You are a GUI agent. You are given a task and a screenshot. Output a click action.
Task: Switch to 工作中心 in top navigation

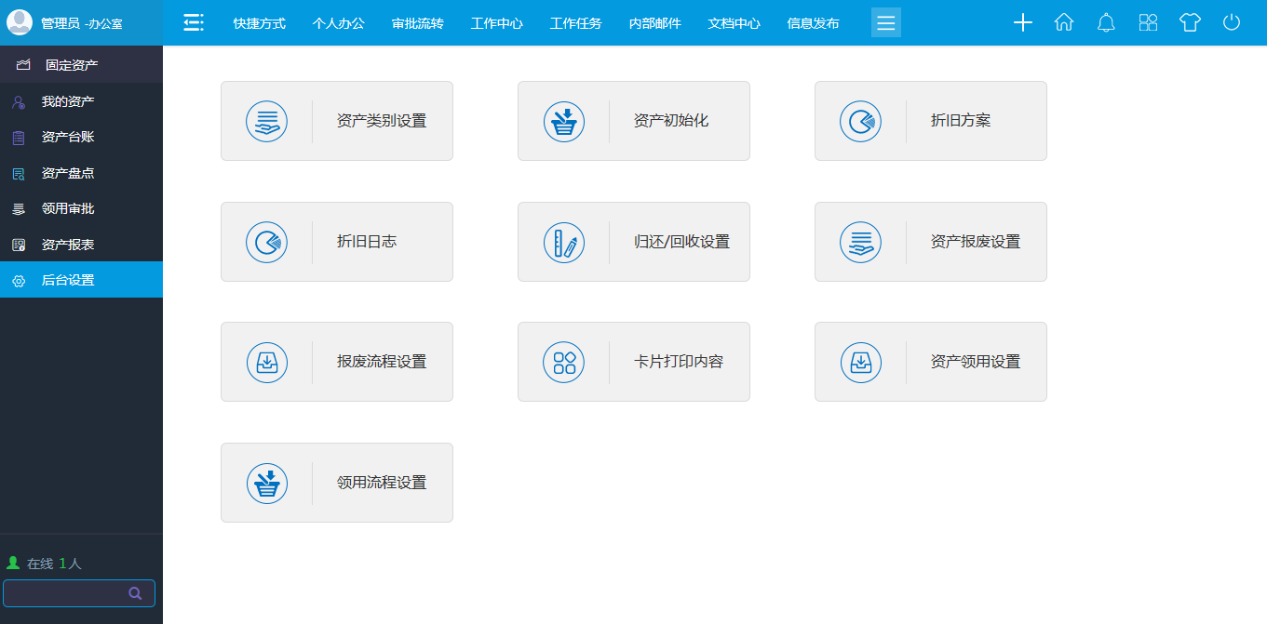(496, 22)
